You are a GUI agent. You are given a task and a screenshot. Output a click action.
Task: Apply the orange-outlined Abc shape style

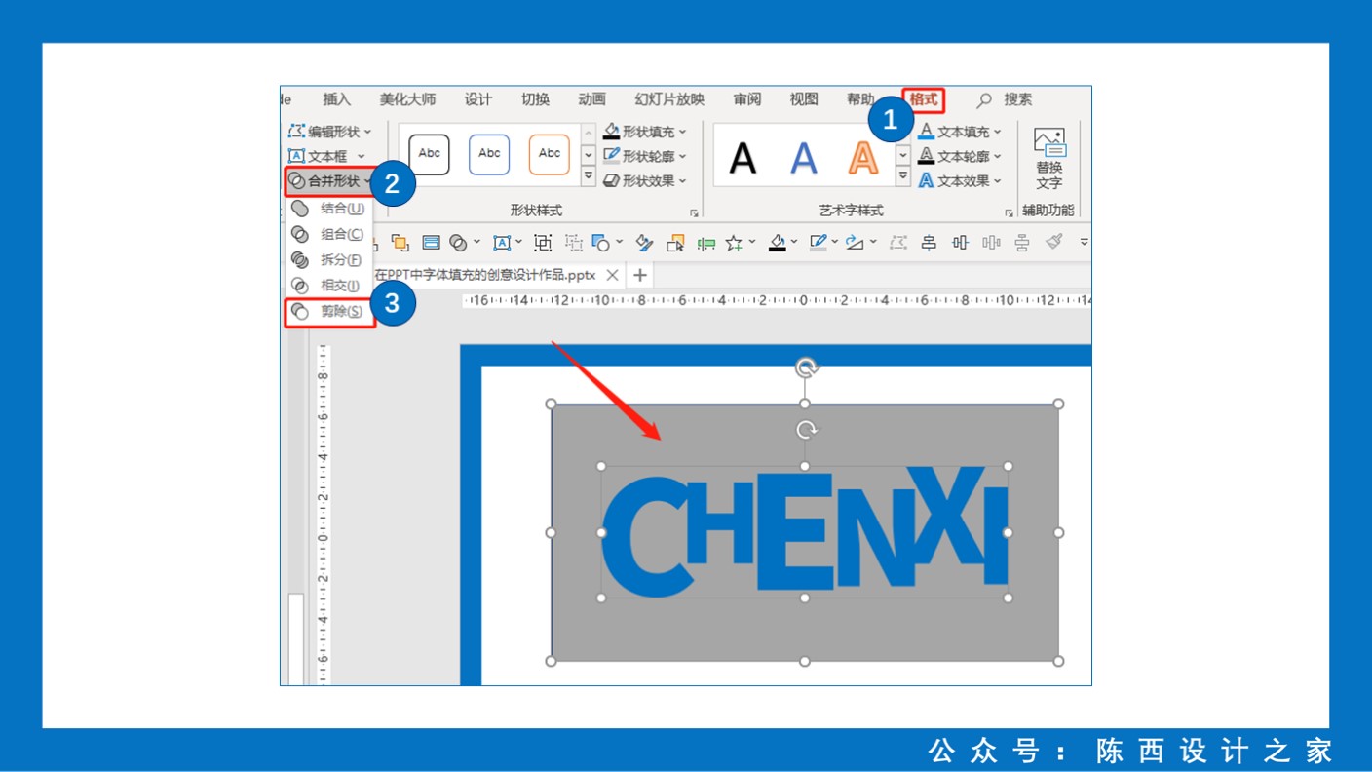(x=550, y=154)
